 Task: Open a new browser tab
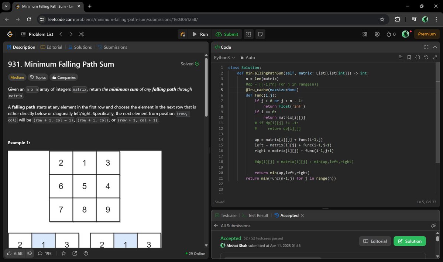coord(90,6)
